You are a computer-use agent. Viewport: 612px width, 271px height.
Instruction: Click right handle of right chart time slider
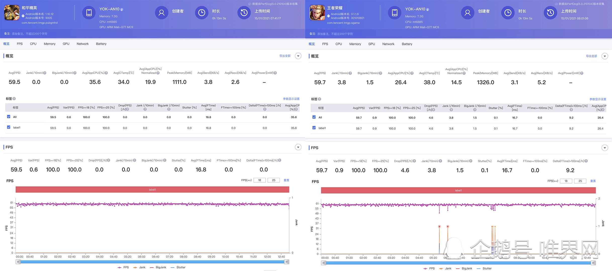click(593, 263)
